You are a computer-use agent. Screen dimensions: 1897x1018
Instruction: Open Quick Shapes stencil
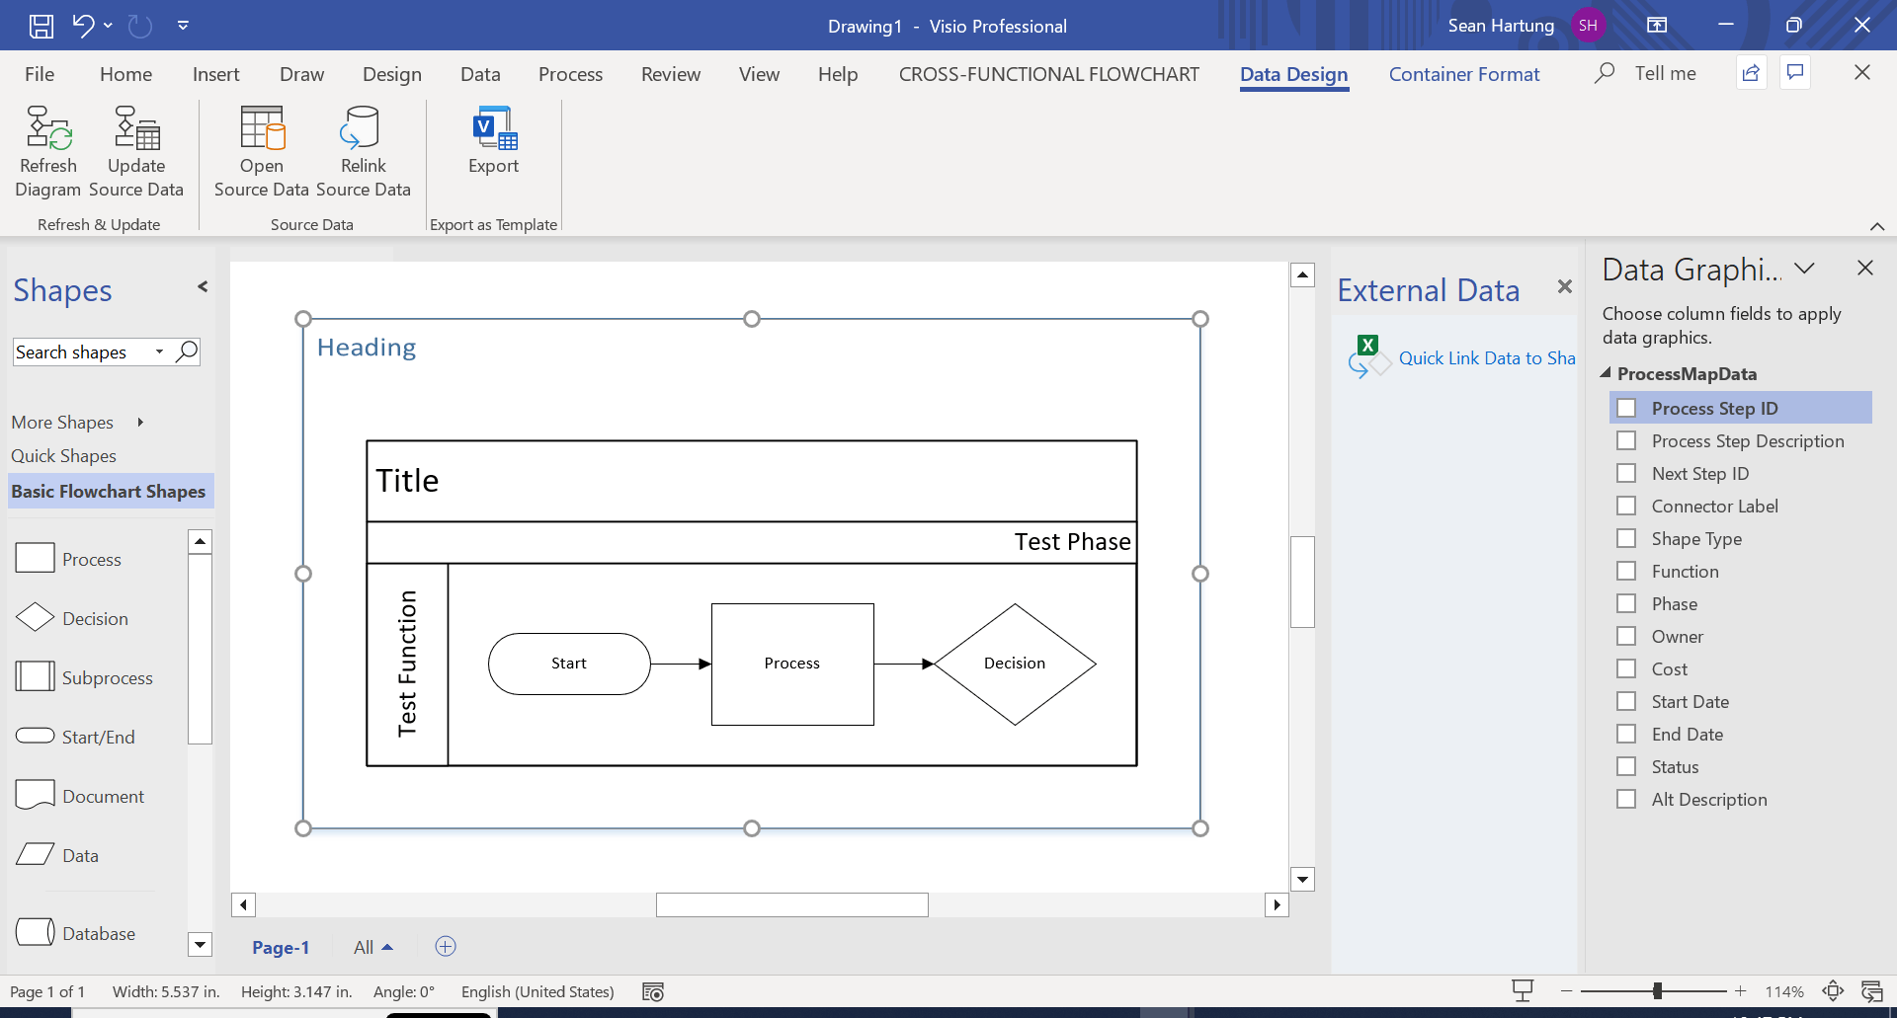click(x=64, y=456)
